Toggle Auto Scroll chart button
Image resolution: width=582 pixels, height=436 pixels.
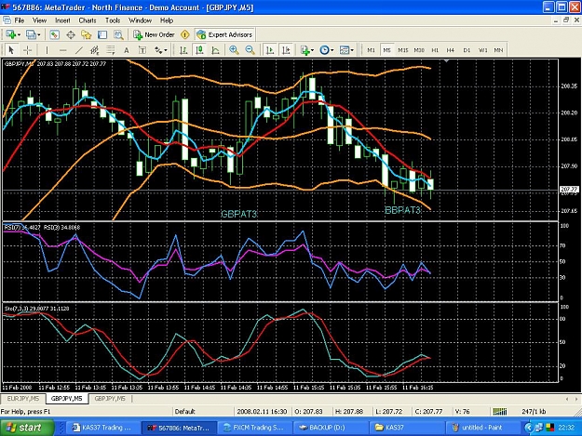(x=270, y=49)
